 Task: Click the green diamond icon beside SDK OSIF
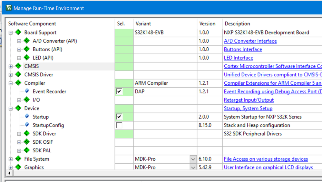[x=27, y=142]
